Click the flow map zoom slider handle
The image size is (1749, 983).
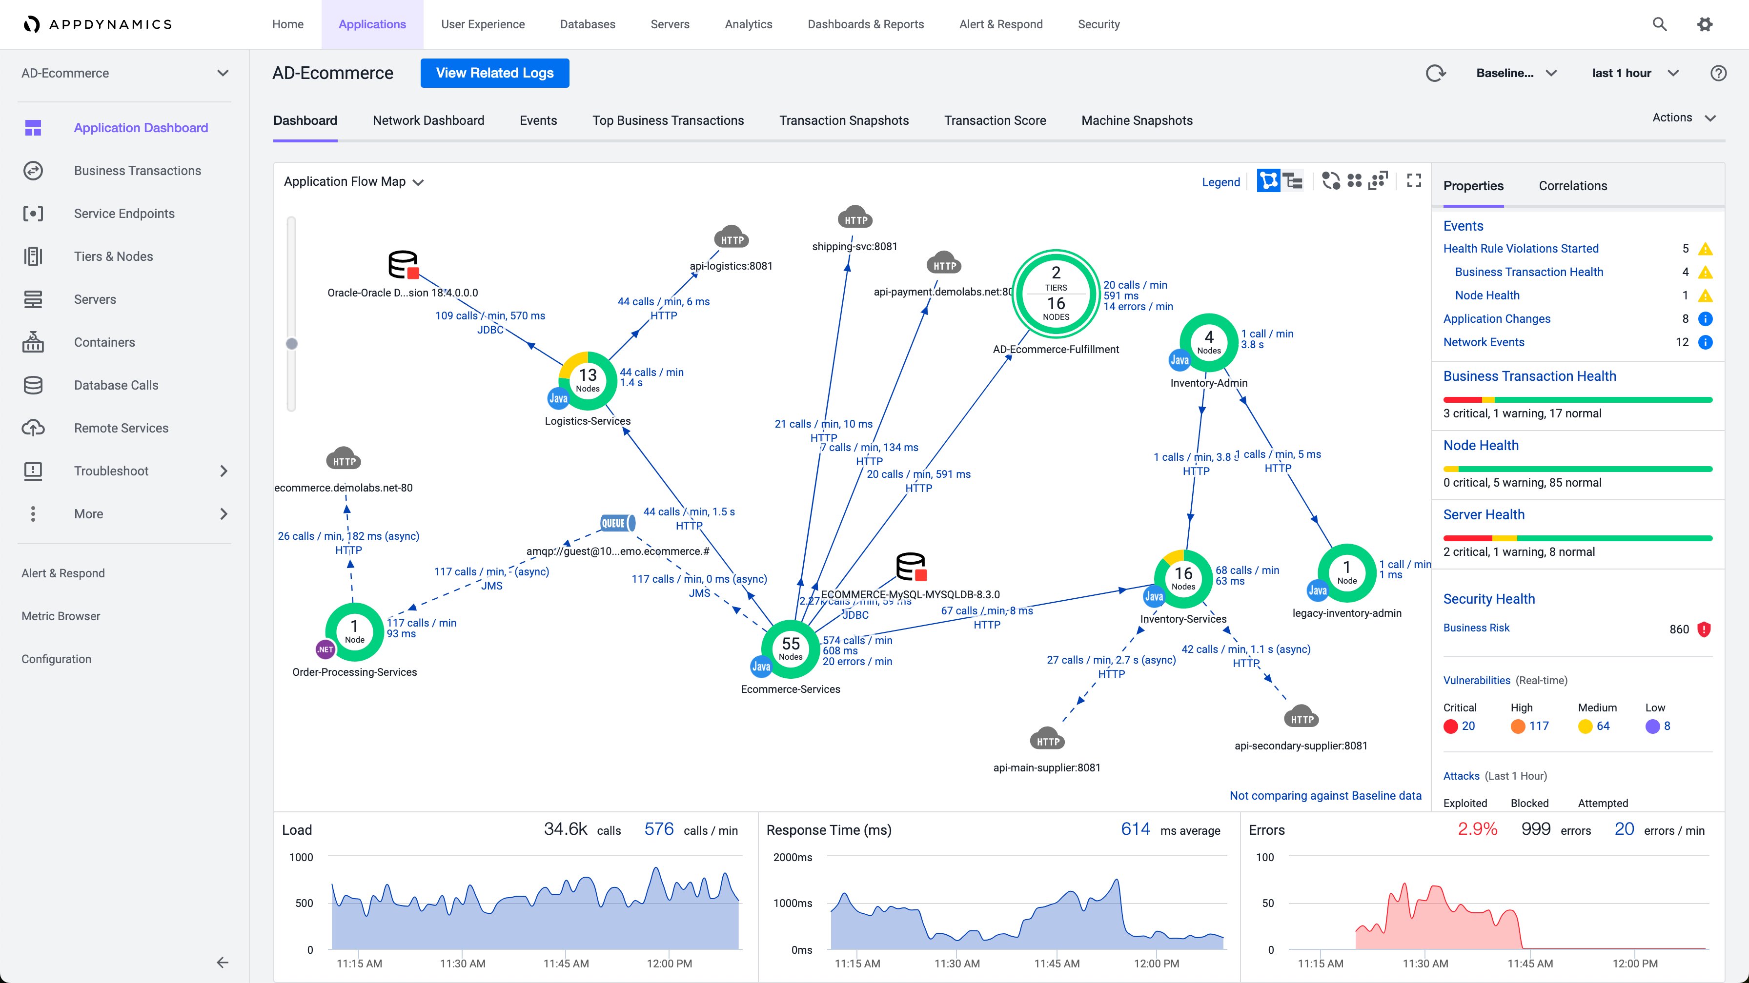click(x=292, y=344)
